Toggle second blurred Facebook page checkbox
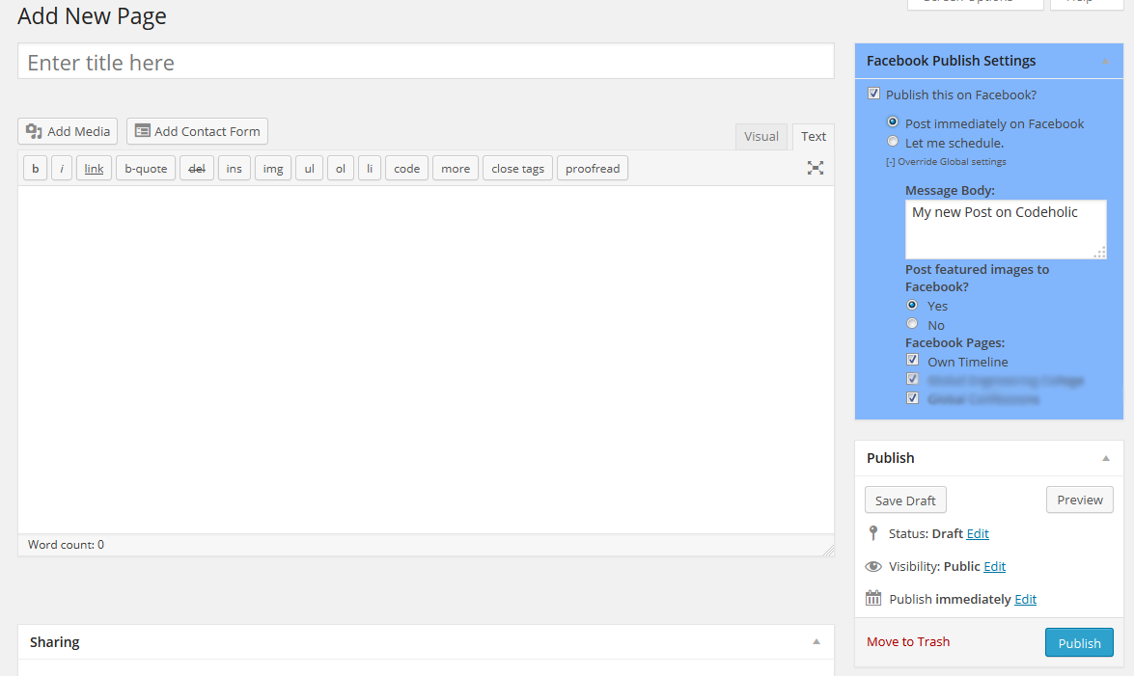The width and height of the screenshot is (1134, 676). point(913,379)
